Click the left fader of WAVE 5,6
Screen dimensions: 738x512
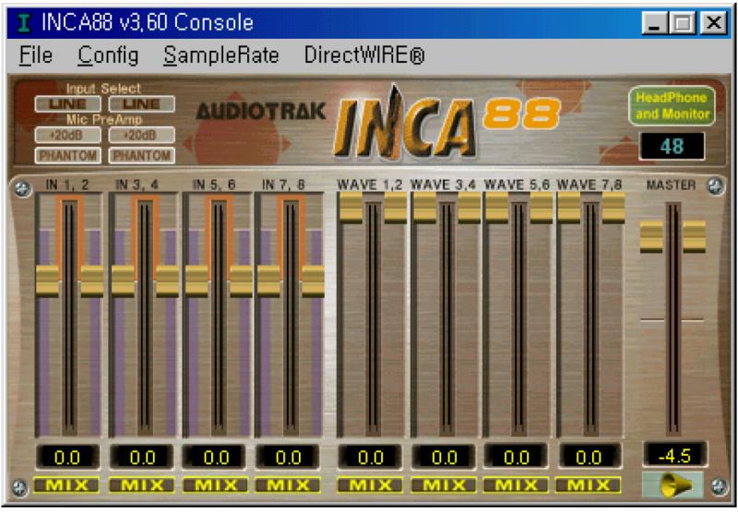(496, 208)
